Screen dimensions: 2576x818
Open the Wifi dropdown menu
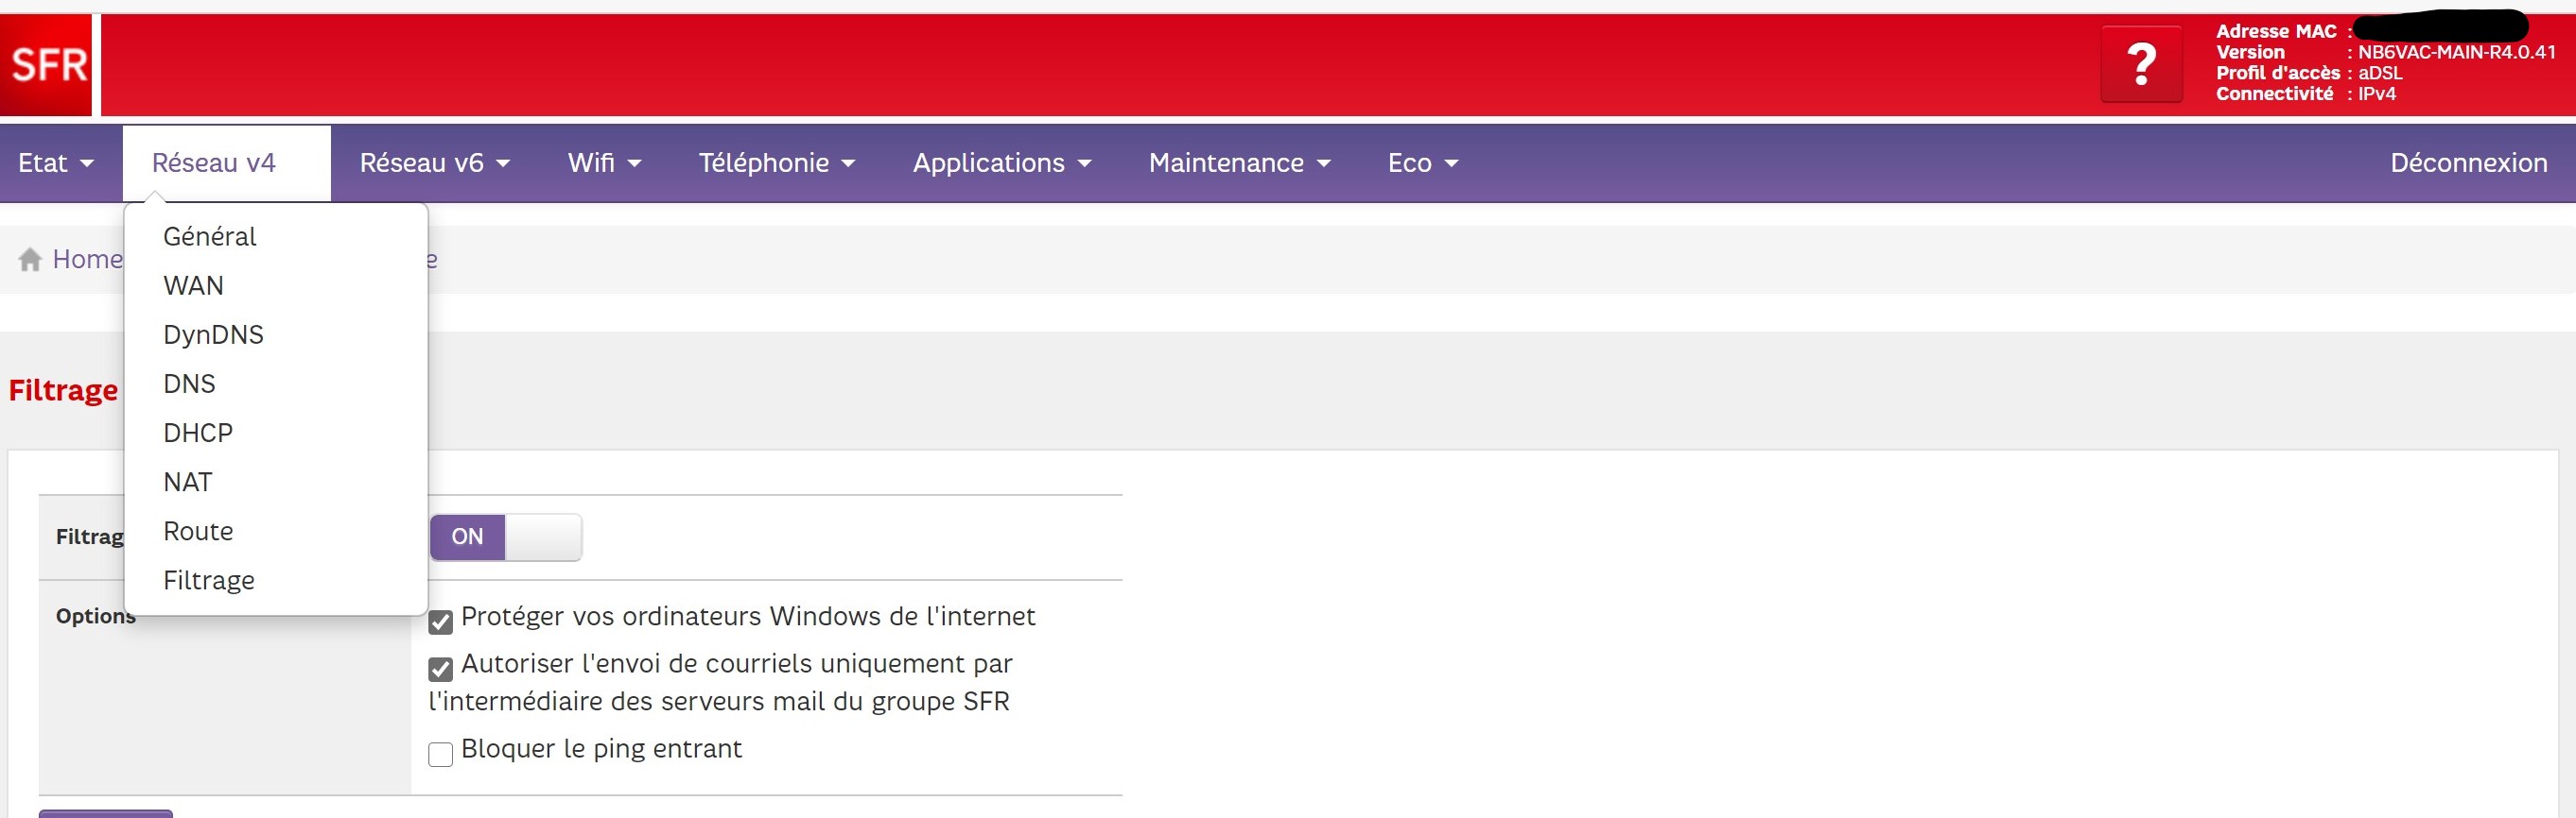pyautogui.click(x=604, y=162)
